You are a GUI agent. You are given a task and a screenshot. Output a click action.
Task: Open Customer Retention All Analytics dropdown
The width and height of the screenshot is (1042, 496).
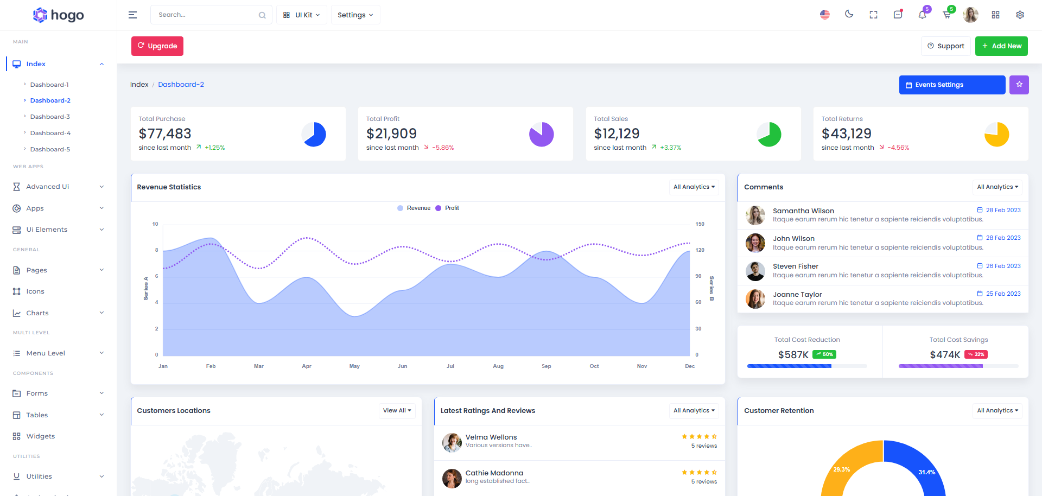coord(997,410)
